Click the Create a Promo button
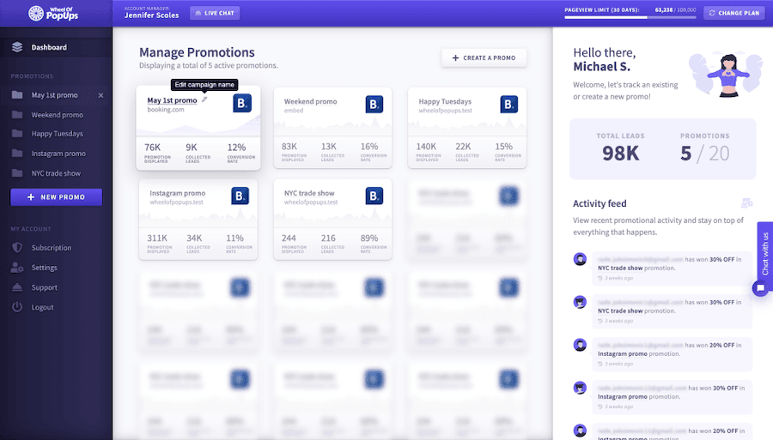 484,57
